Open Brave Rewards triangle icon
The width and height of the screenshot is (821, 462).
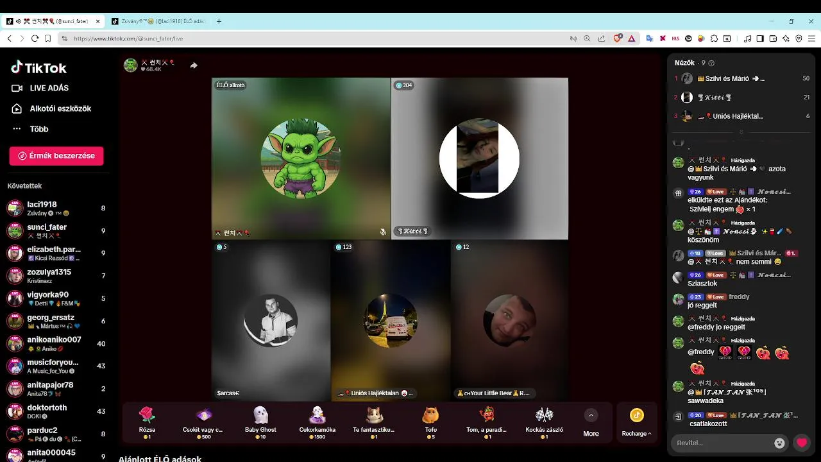(x=631, y=38)
